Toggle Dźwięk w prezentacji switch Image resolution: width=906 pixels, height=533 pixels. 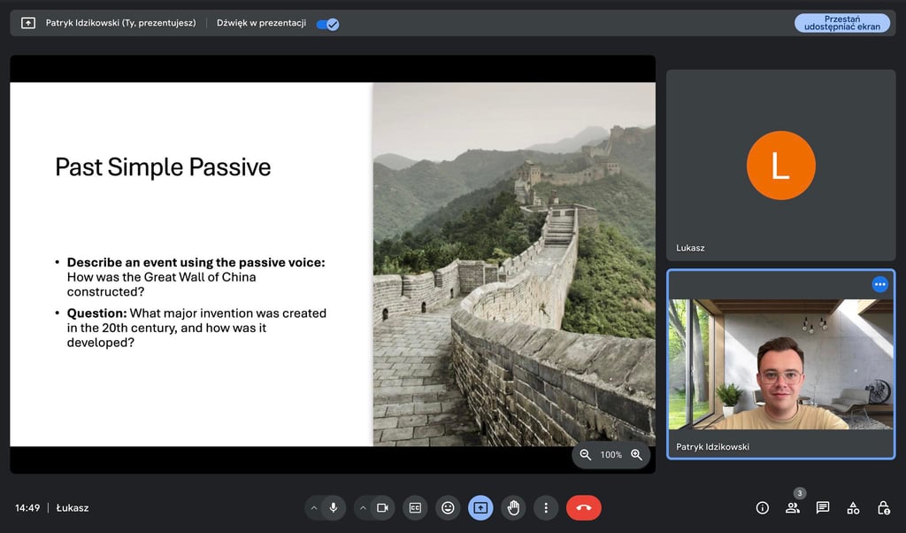tap(327, 24)
